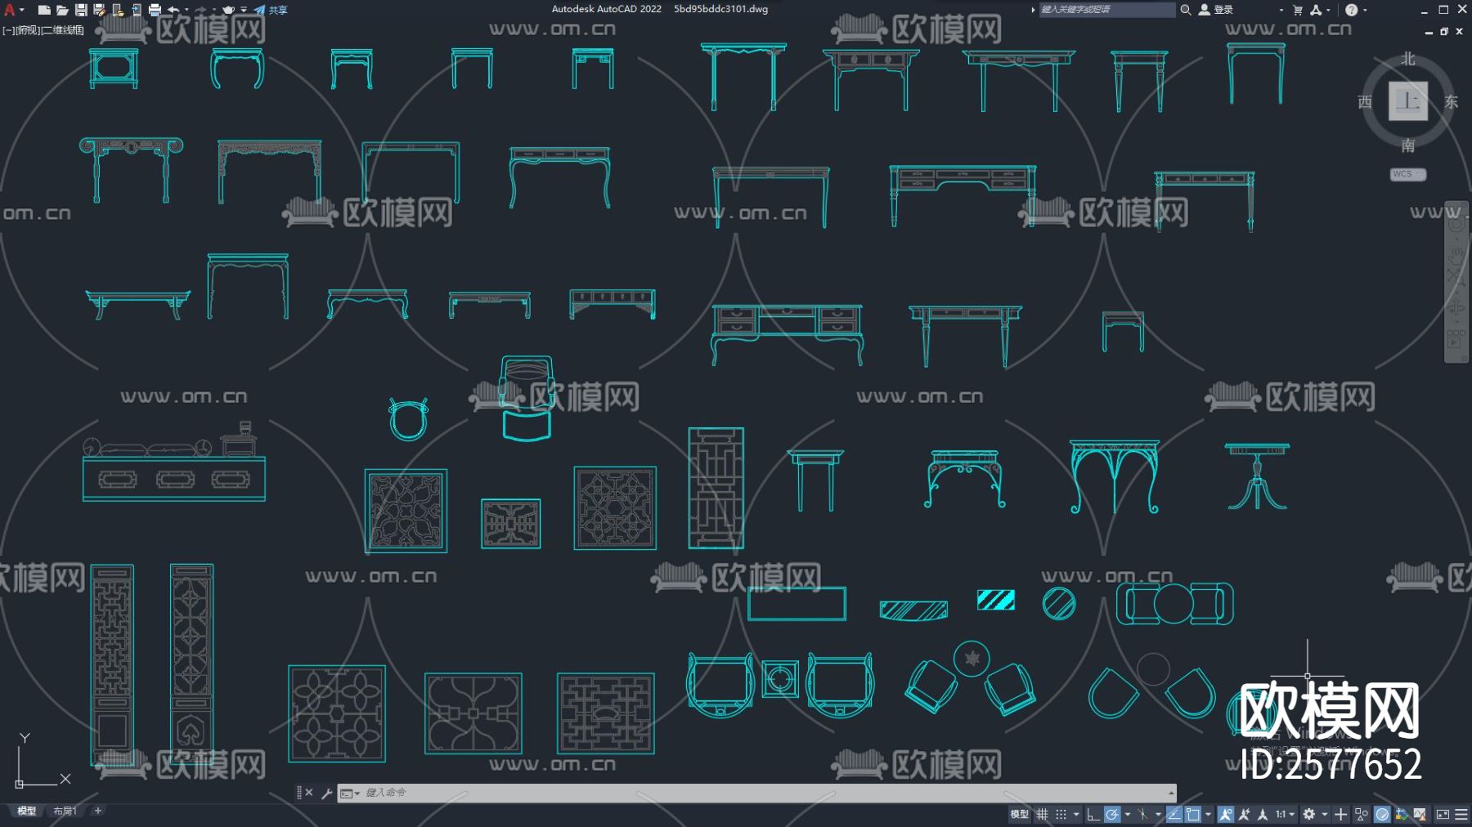Screen dimensions: 1472x827
Task: Toggle drawing grid display in status bar
Action: tap(1042, 814)
